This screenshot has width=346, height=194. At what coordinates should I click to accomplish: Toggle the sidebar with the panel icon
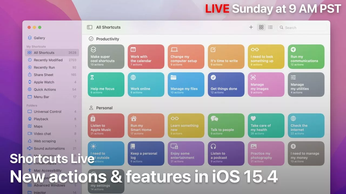89,27
